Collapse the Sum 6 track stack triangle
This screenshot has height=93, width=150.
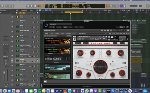[15, 80]
